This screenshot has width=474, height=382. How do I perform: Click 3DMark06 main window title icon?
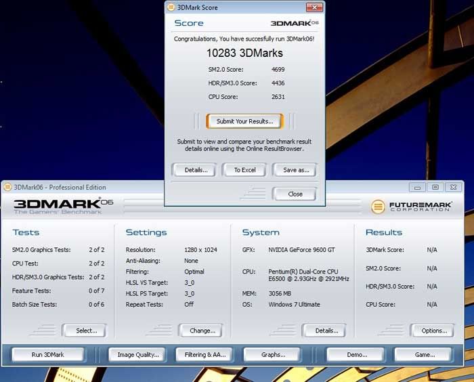(x=7, y=187)
